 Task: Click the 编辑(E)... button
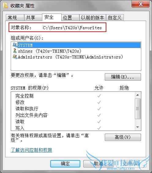point(123,77)
